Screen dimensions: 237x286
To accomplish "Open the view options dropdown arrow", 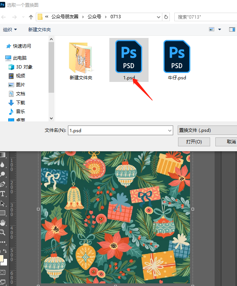I will pyautogui.click(x=219, y=29).
